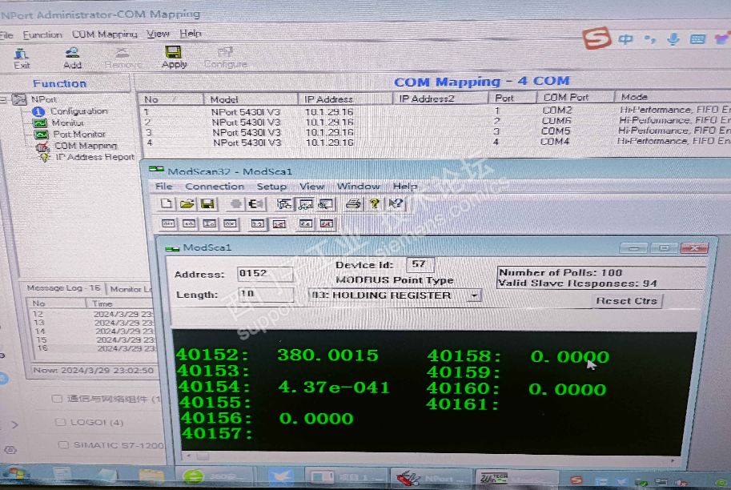The height and width of the screenshot is (490, 731).
Task: Create a new document in ModScan32 toolbar
Action: point(167,203)
